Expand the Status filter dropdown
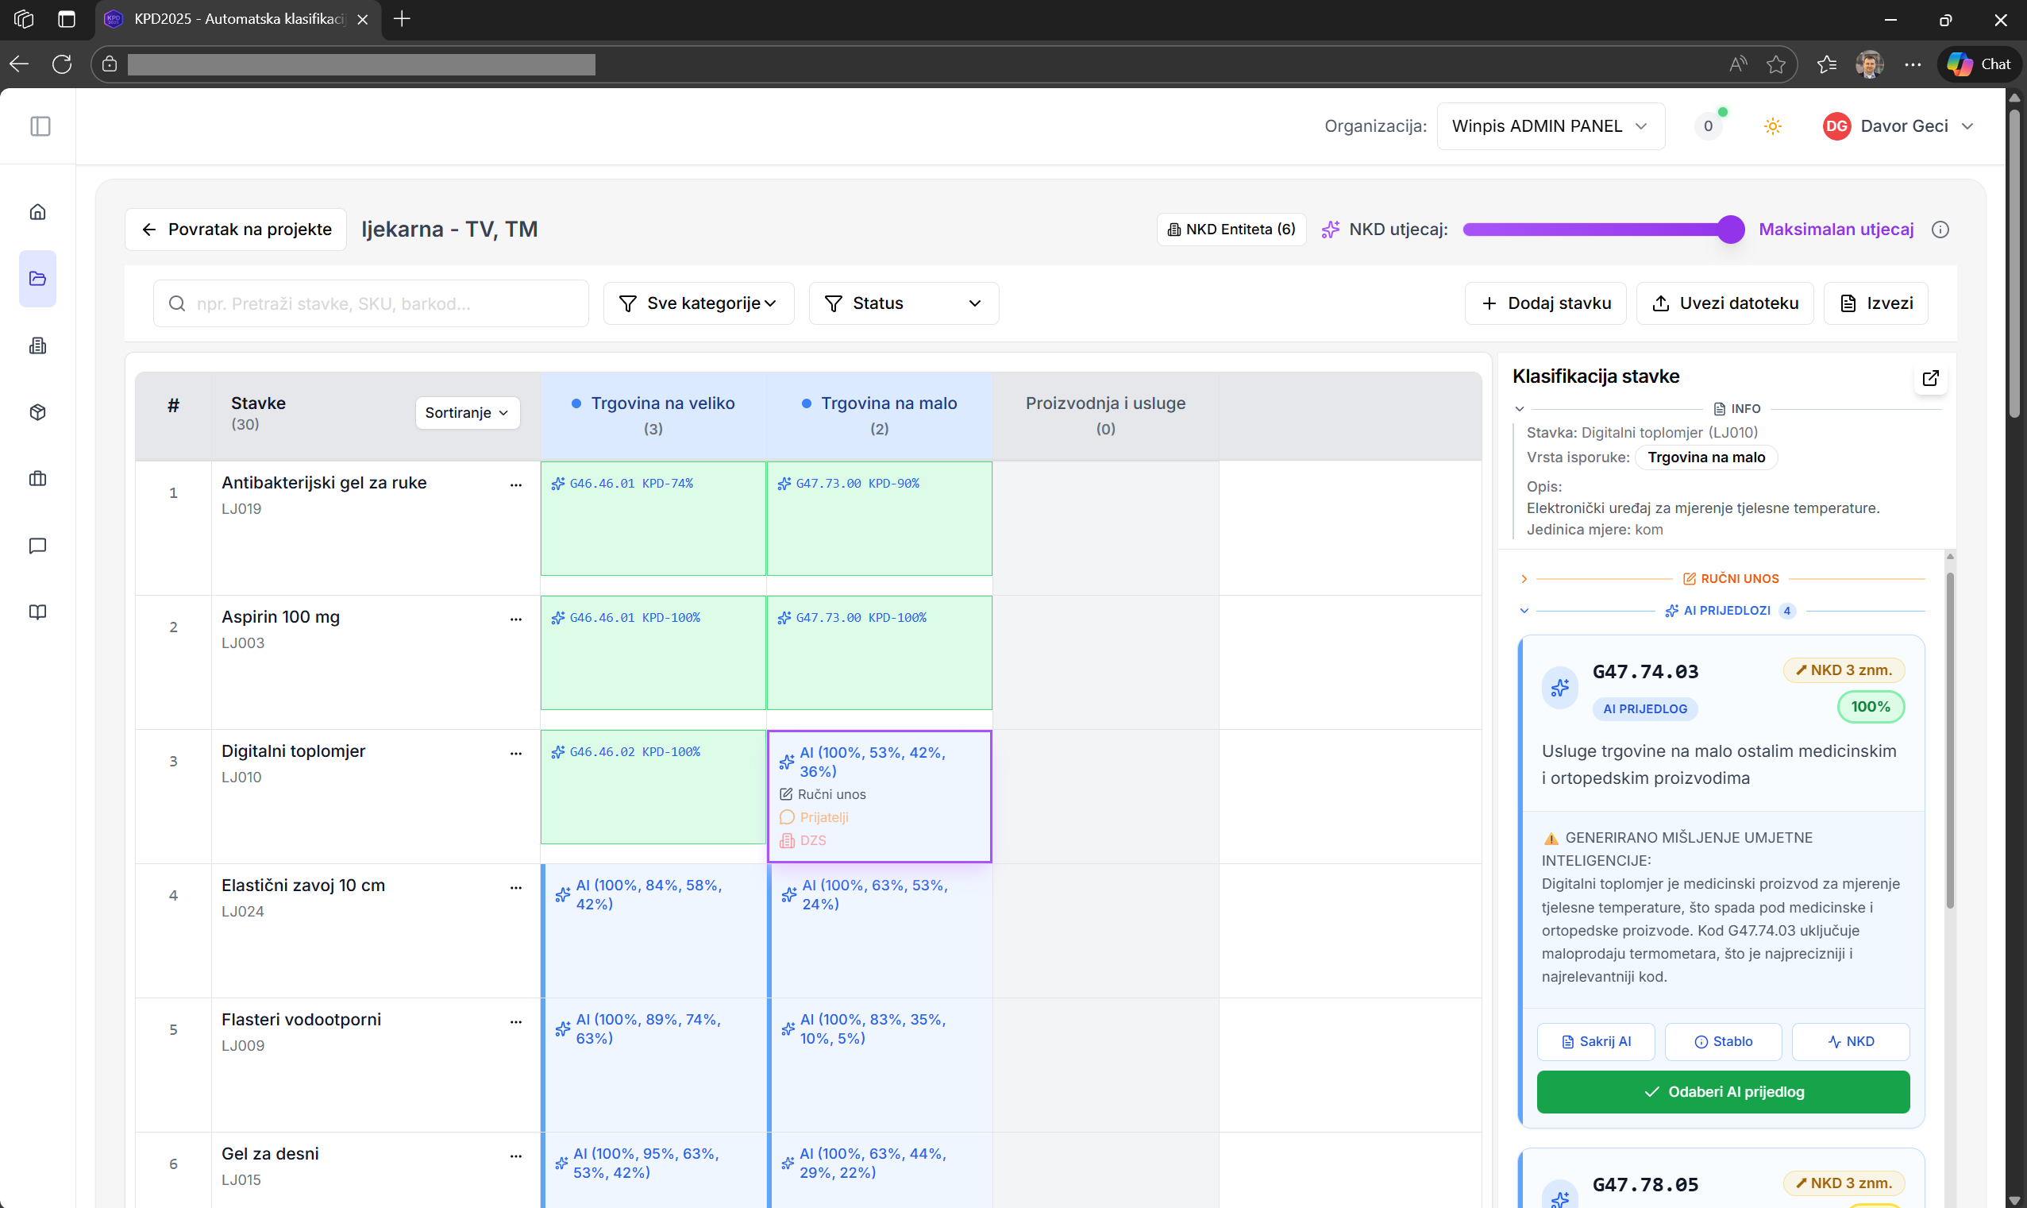This screenshot has height=1208, width=2027. coord(904,303)
